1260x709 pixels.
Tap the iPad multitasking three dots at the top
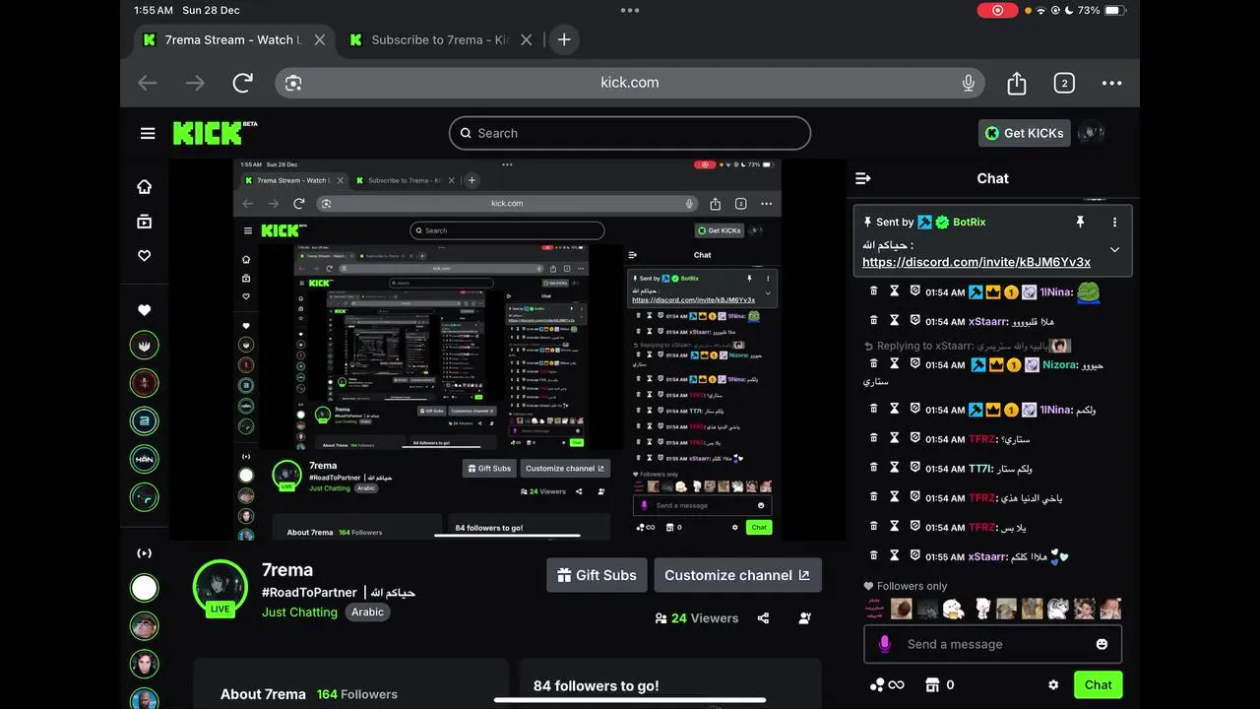pyautogui.click(x=630, y=10)
